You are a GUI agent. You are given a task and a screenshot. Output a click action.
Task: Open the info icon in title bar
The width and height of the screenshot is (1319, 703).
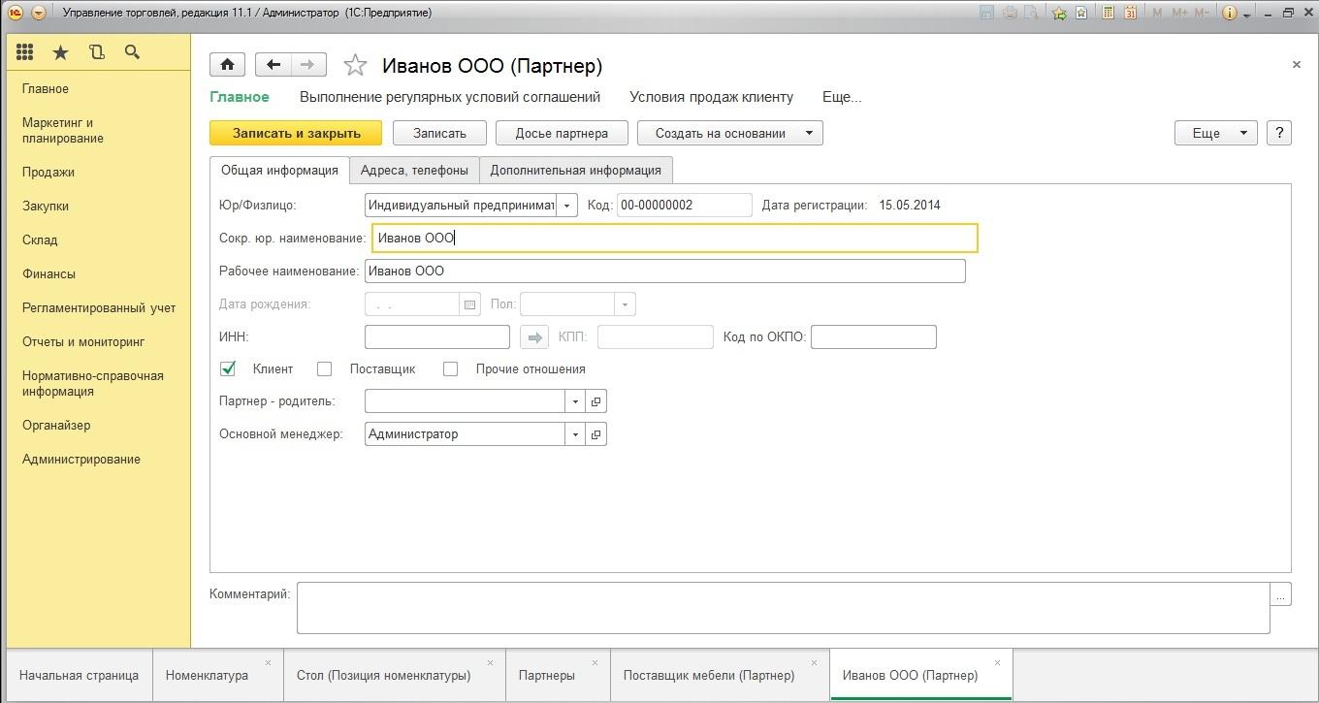pyautogui.click(x=1230, y=13)
